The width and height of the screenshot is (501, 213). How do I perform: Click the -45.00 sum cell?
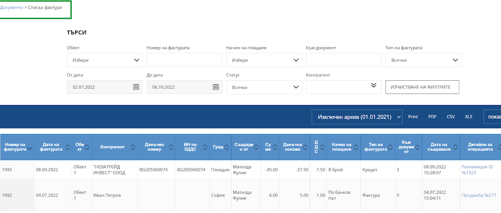270,170
